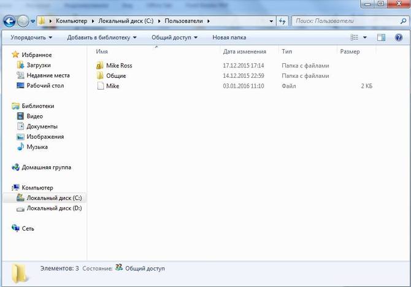The image size is (411, 287).
Task: Open the Упорядочить menu
Action: 31,37
